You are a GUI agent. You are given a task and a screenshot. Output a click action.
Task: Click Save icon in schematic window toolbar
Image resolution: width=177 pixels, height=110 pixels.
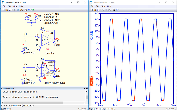10,10
